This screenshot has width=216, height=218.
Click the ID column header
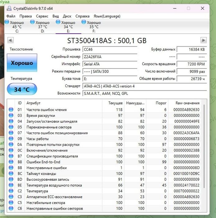click(x=20, y=103)
